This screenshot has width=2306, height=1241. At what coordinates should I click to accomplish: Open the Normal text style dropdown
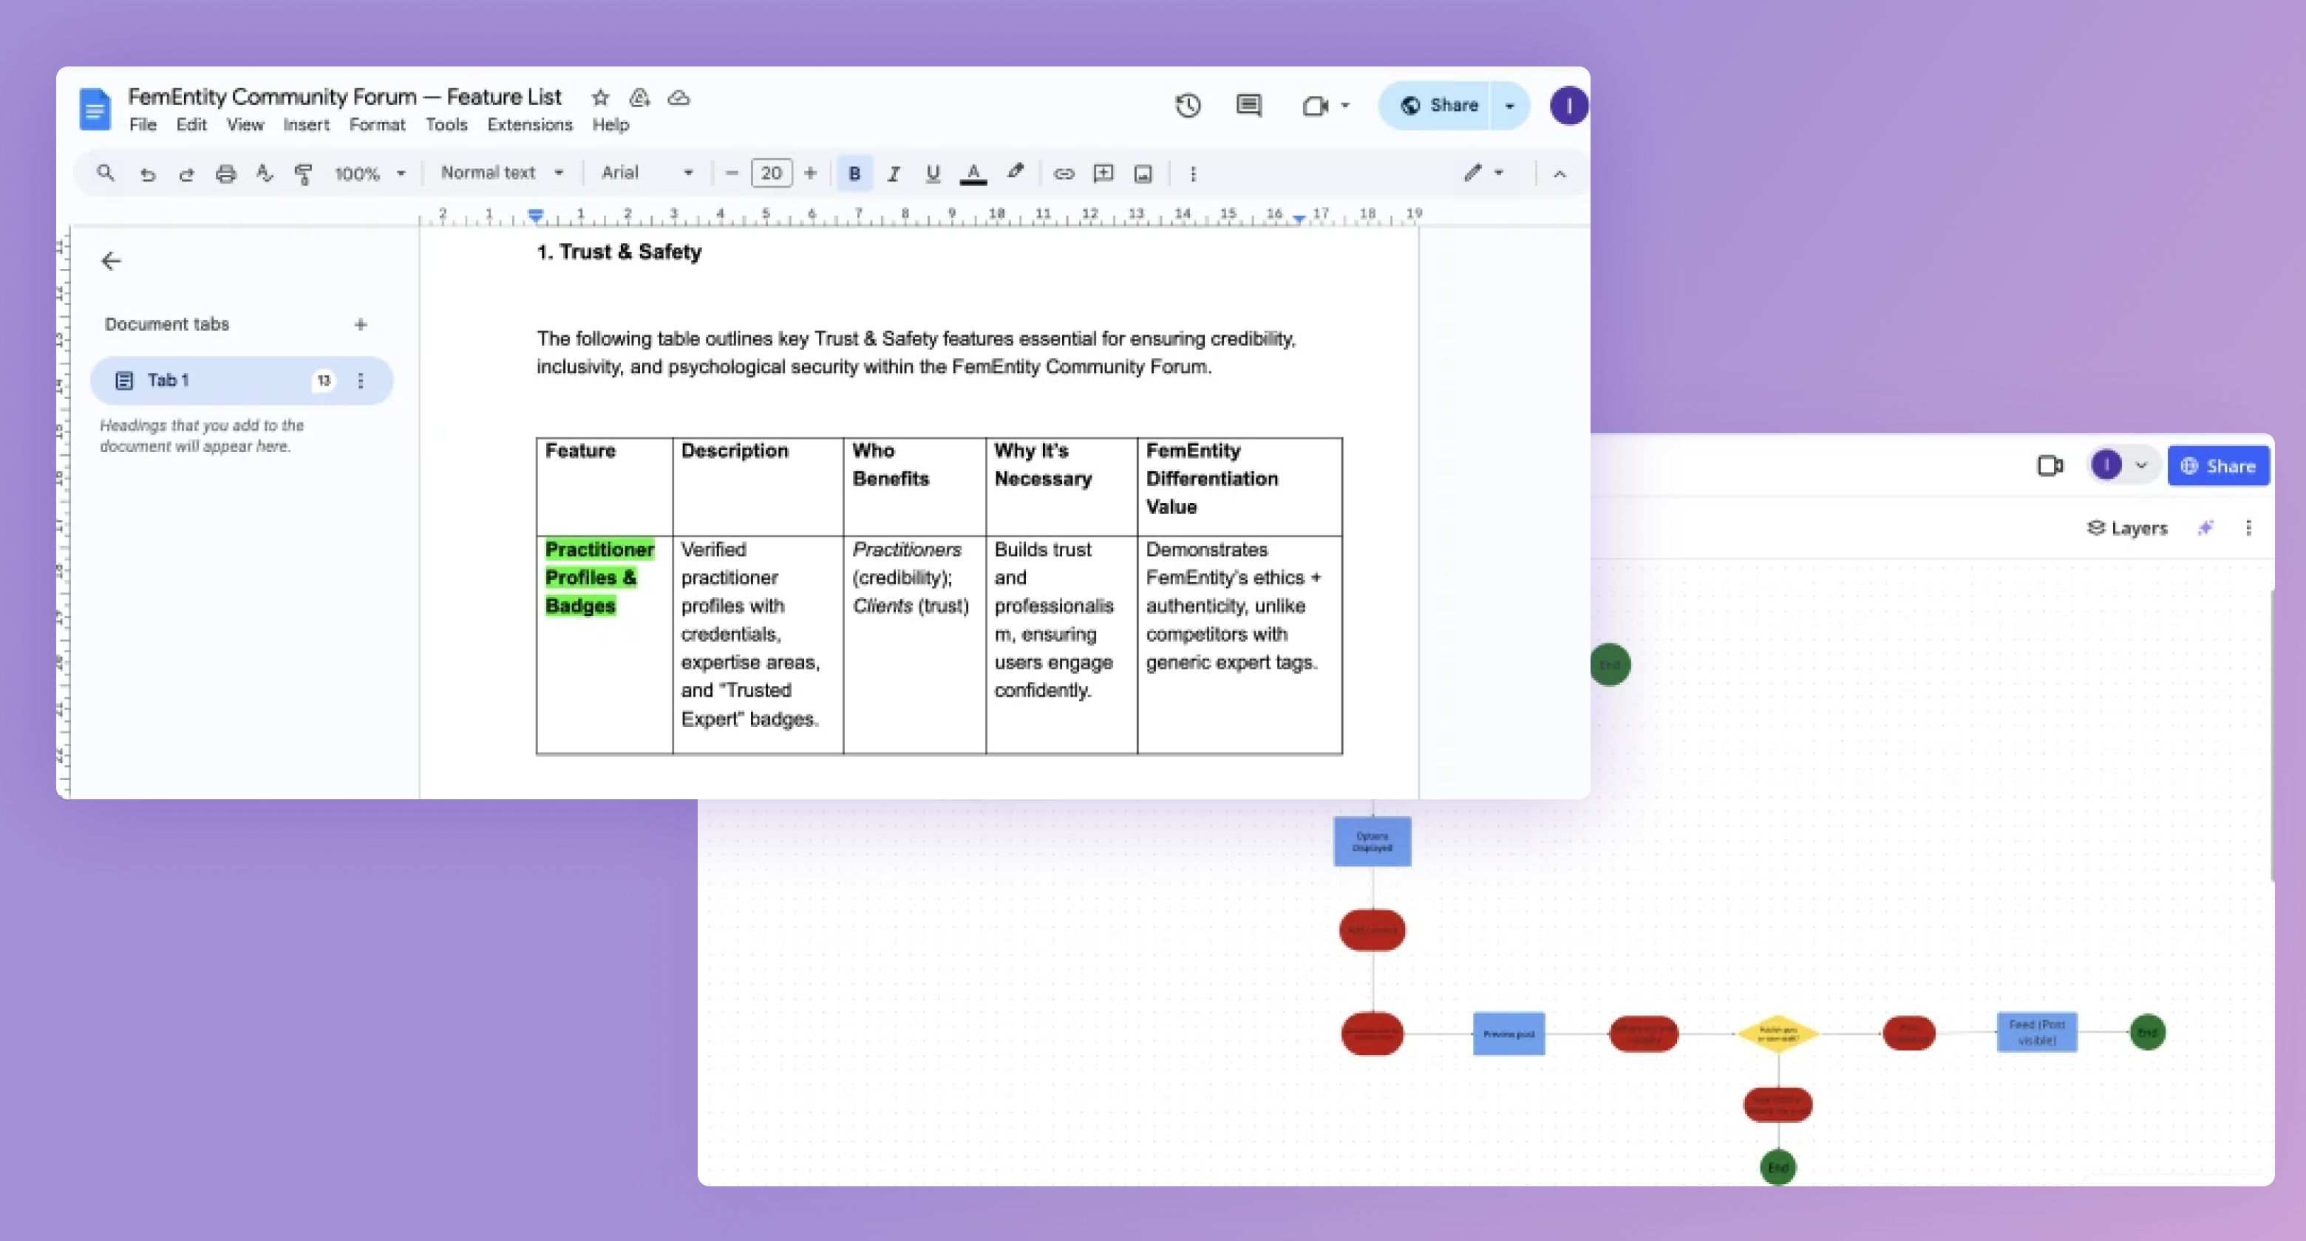501,173
